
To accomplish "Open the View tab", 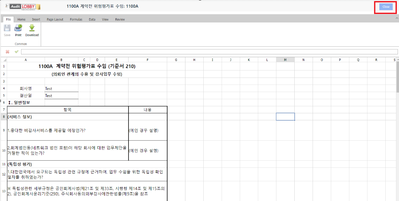I will pos(105,19).
